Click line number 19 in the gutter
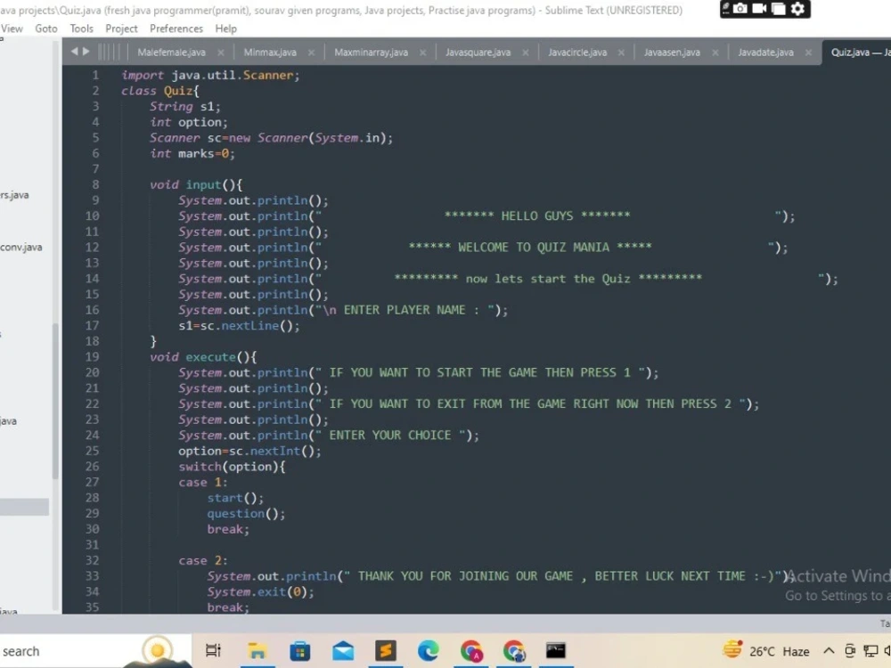Screen dimensions: 891x668 click(92, 357)
